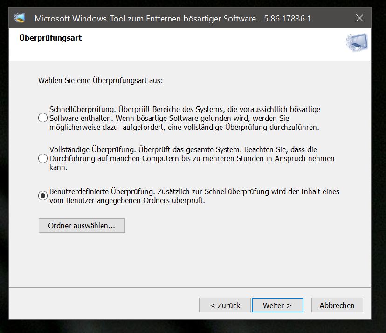Image resolution: width=386 pixels, height=333 pixels.
Task: Click the computer scan icon in header
Action: pos(357,42)
